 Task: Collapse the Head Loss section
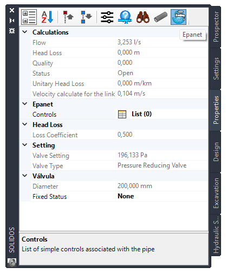pos(25,124)
